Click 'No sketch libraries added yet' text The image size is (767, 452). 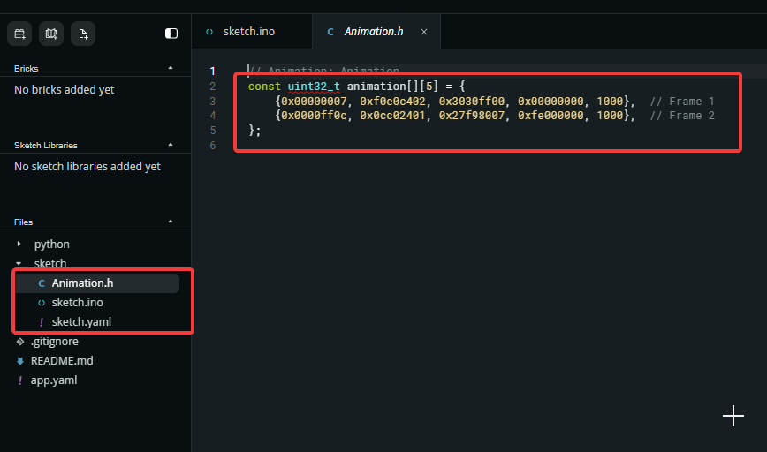(x=87, y=167)
